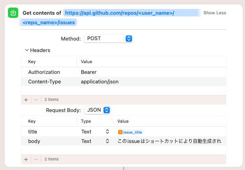
Task: Select the Content-Type header key
Action: (x=44, y=81)
